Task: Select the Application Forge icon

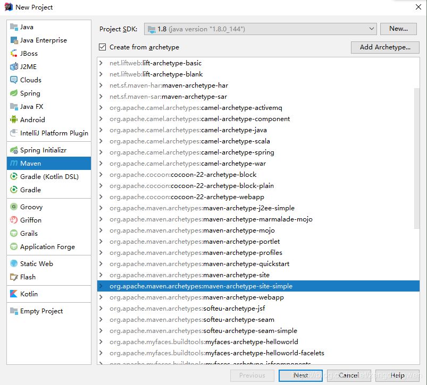Action: pos(14,246)
